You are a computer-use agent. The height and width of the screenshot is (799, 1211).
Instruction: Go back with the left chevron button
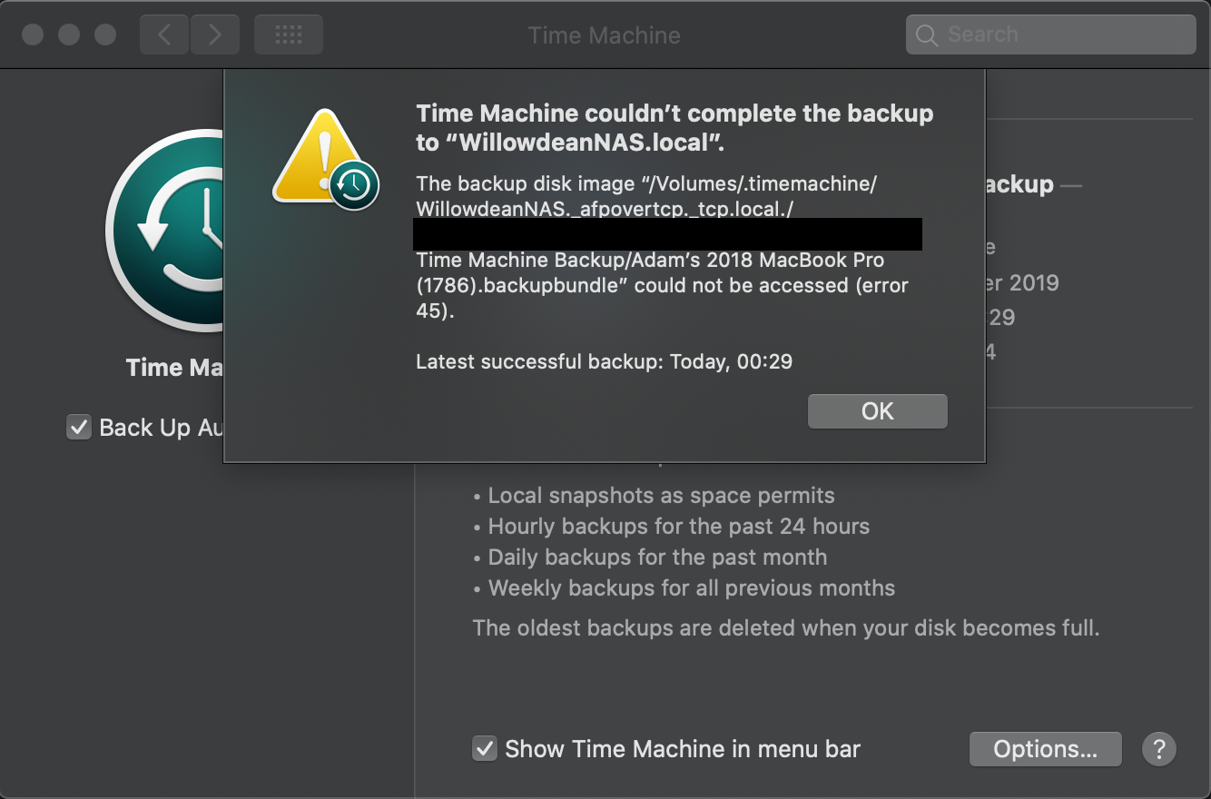pos(164,35)
